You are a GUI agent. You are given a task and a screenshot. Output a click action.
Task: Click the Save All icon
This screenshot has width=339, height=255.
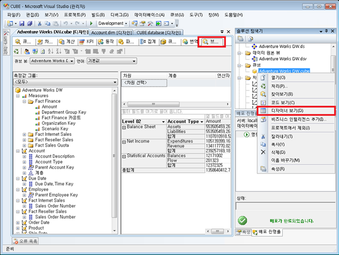click(30, 23)
